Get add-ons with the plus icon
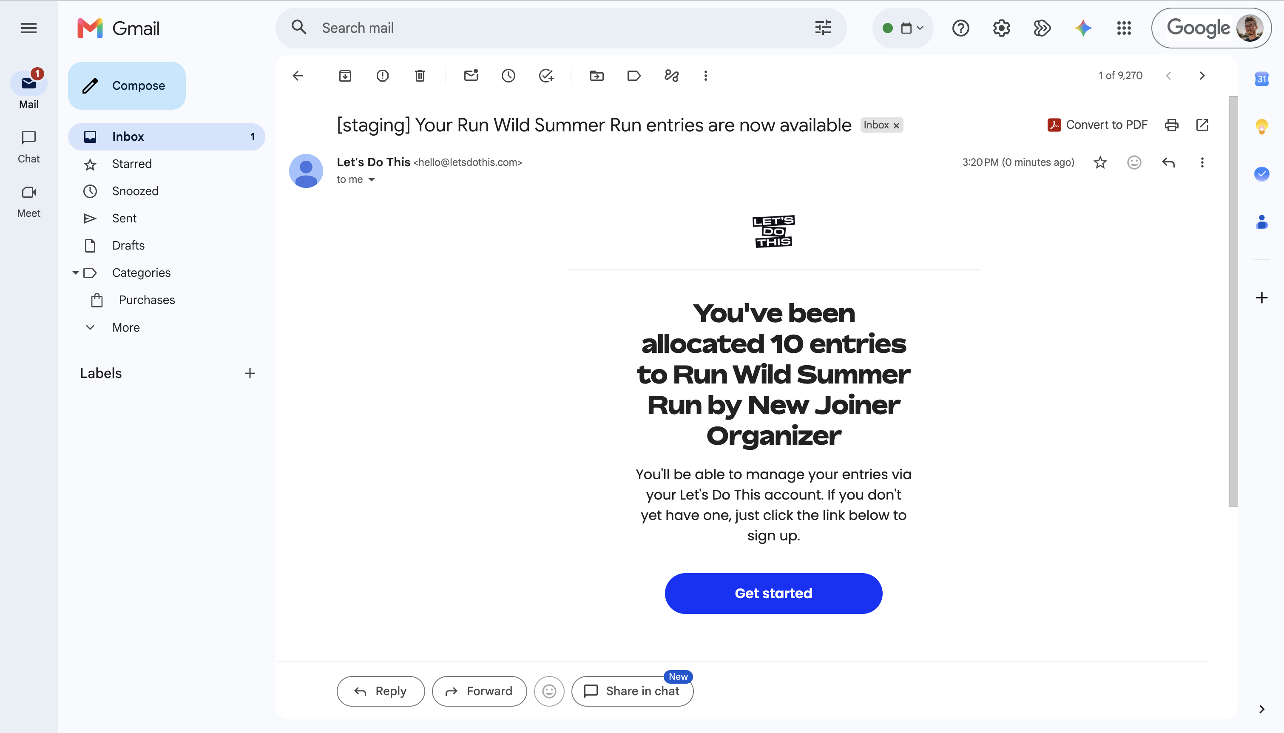This screenshot has height=733, width=1284. pyautogui.click(x=1262, y=298)
